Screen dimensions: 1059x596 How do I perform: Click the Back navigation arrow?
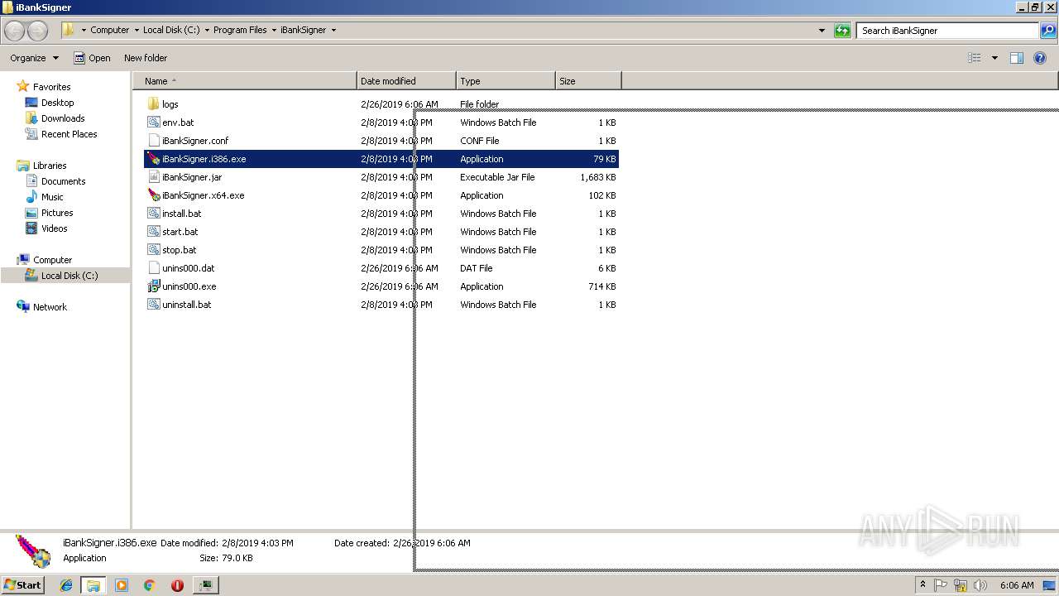(15, 31)
